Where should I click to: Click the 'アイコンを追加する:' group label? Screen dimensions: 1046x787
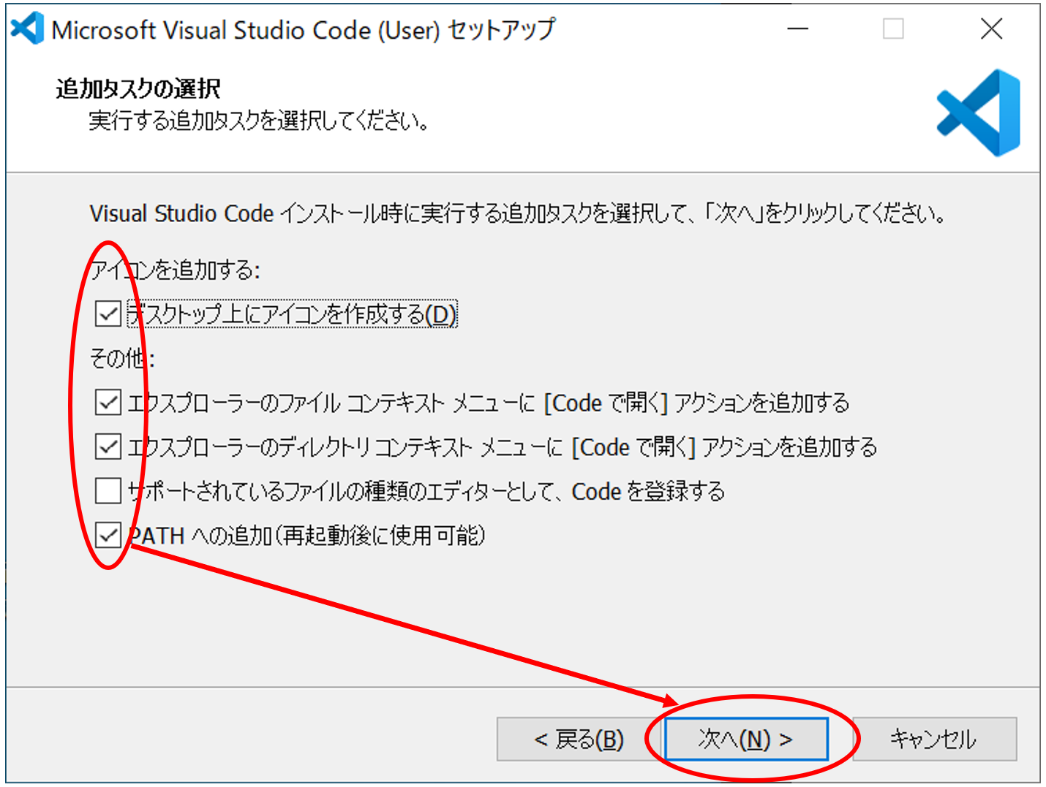pos(175,270)
